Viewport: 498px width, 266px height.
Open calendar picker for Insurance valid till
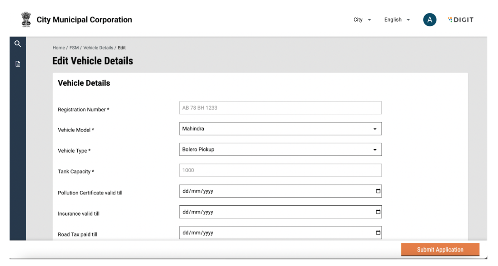(x=378, y=212)
